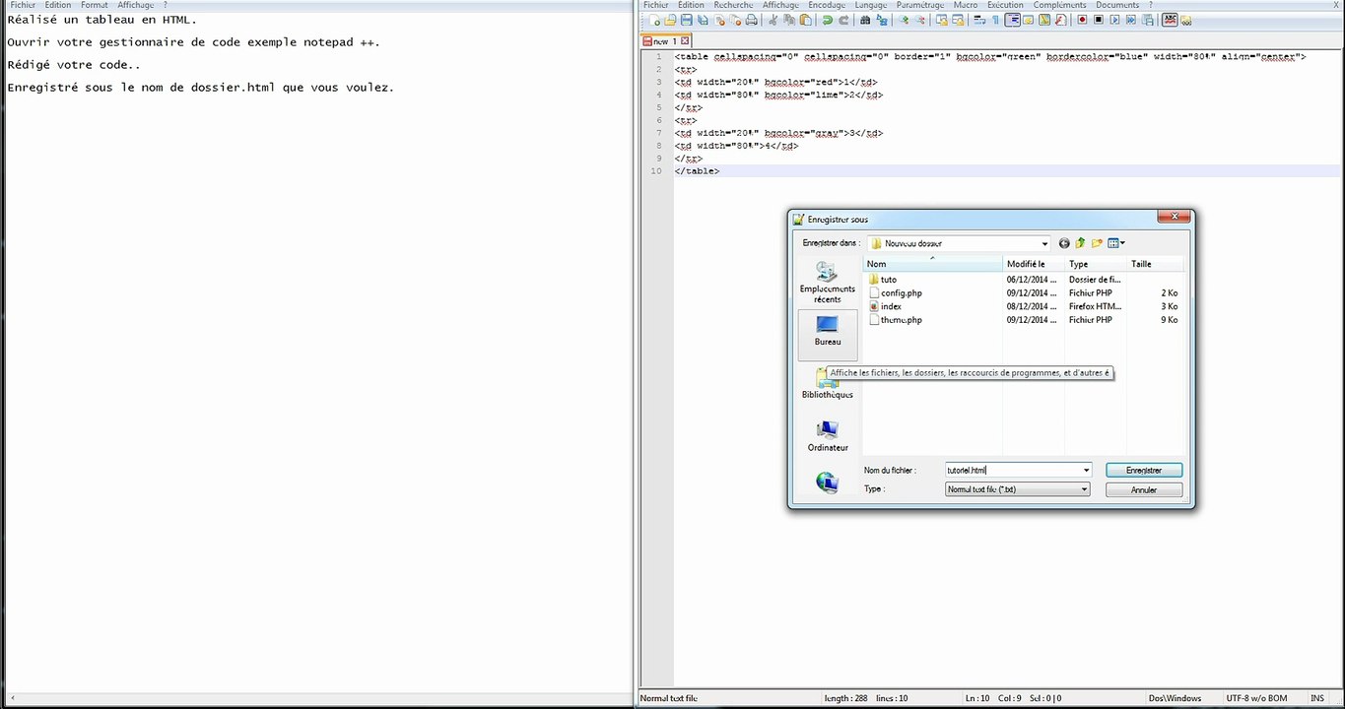Image resolution: width=1345 pixels, height=709 pixels.
Task: Open the Langage menu in Notepad++
Action: pyautogui.click(x=871, y=5)
